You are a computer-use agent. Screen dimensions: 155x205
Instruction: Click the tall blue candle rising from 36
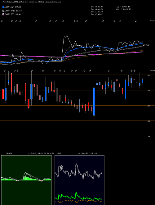coord(94,102)
